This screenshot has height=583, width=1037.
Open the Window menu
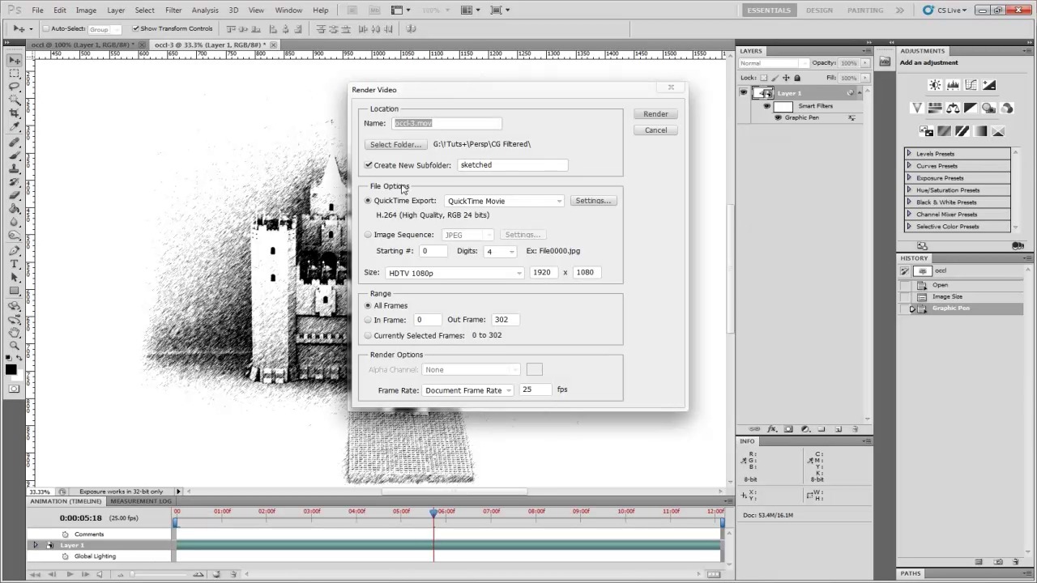click(288, 11)
